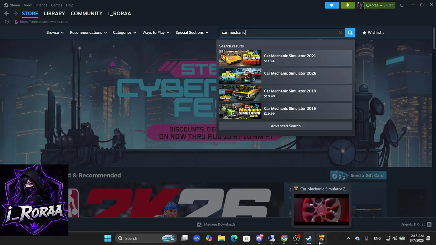Open the Games menu

tap(57, 5)
